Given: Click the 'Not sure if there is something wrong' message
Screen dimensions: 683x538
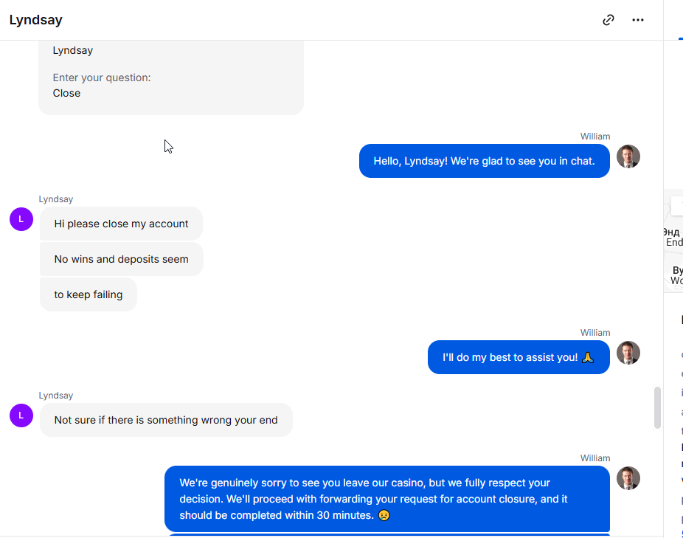Looking at the screenshot, I should pos(166,420).
